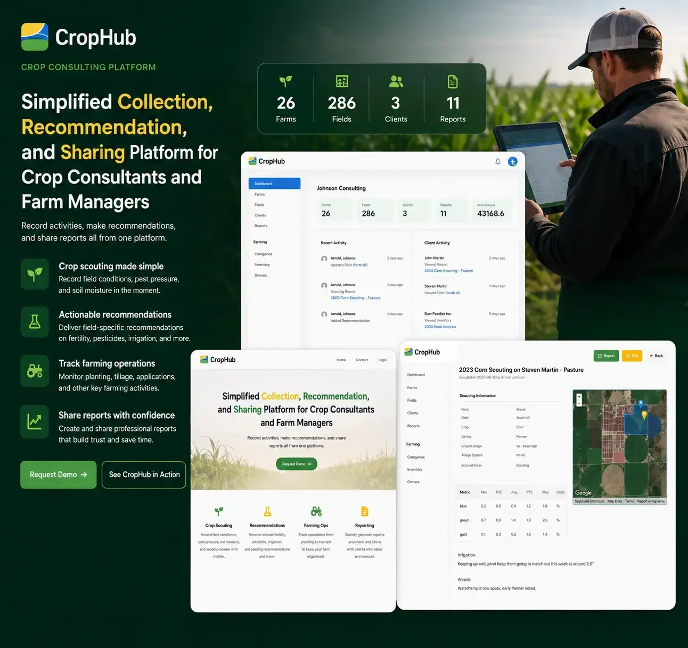Open Fields in dashboard window sidebar
This screenshot has width=688, height=648.
coord(259,205)
